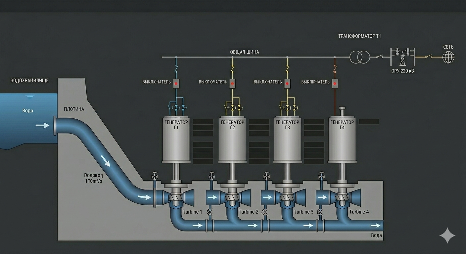Toggle the switch between ОРУ and СЕТЬ

pos(429,57)
